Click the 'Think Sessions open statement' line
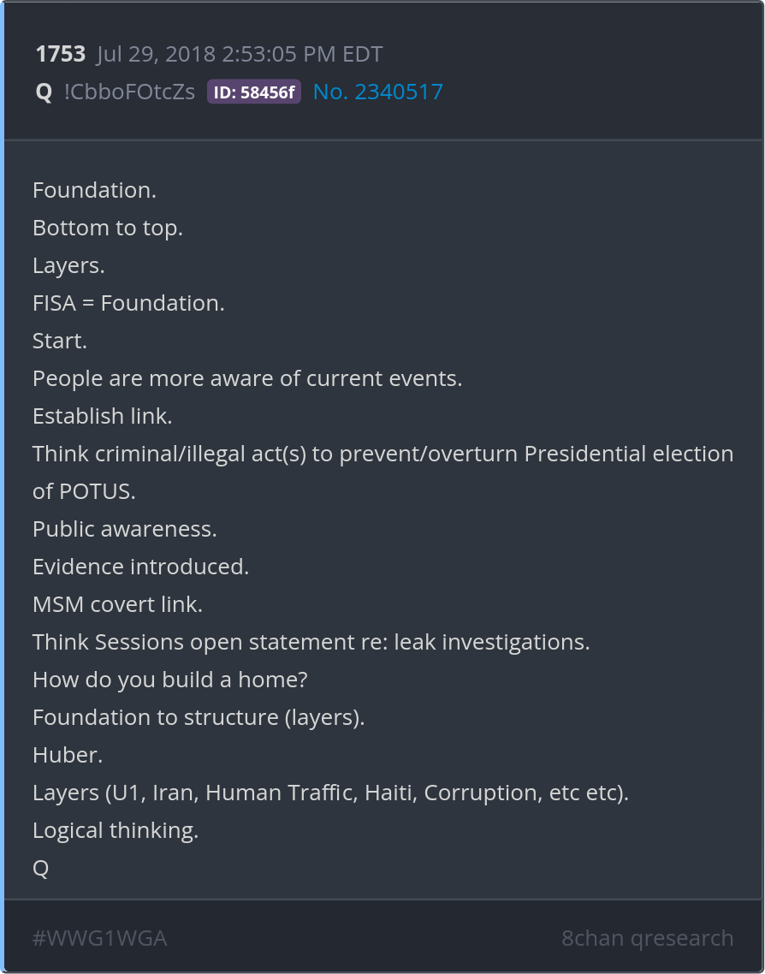Image resolution: width=765 pixels, height=974 pixels. [x=311, y=642]
